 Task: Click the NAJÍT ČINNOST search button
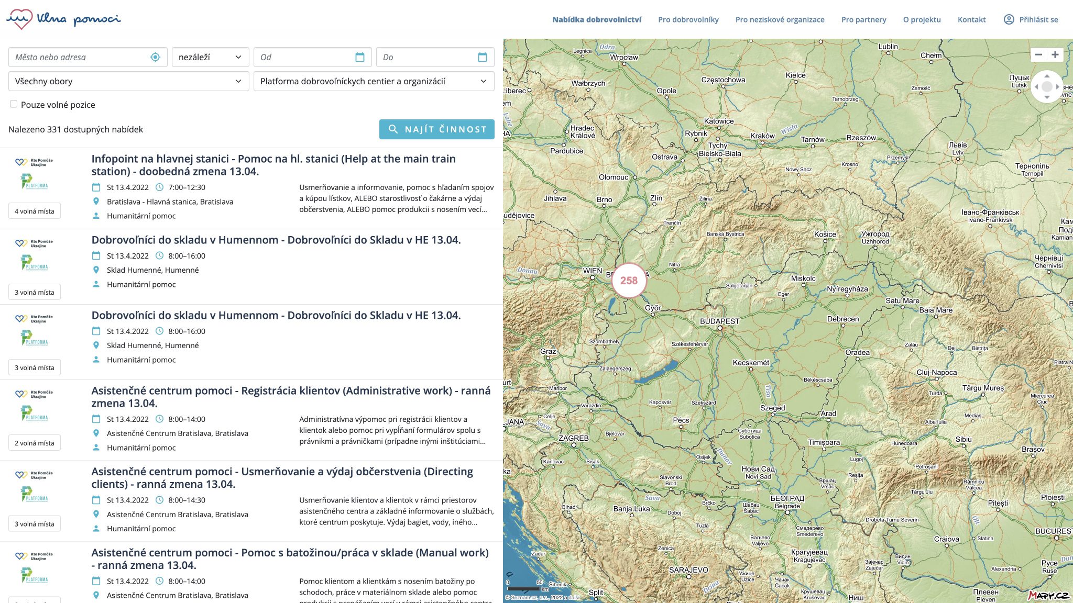[436, 129]
